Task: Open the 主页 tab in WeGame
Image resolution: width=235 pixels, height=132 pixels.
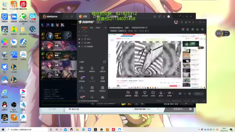Action: click(83, 16)
